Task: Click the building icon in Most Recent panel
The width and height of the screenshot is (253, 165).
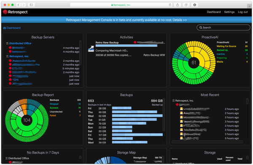Action: [173, 101]
